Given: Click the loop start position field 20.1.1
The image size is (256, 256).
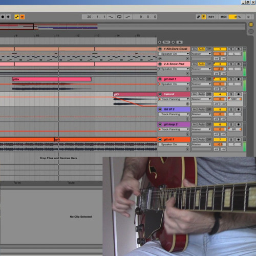Looking at the screenshot, I should (x=94, y=17).
